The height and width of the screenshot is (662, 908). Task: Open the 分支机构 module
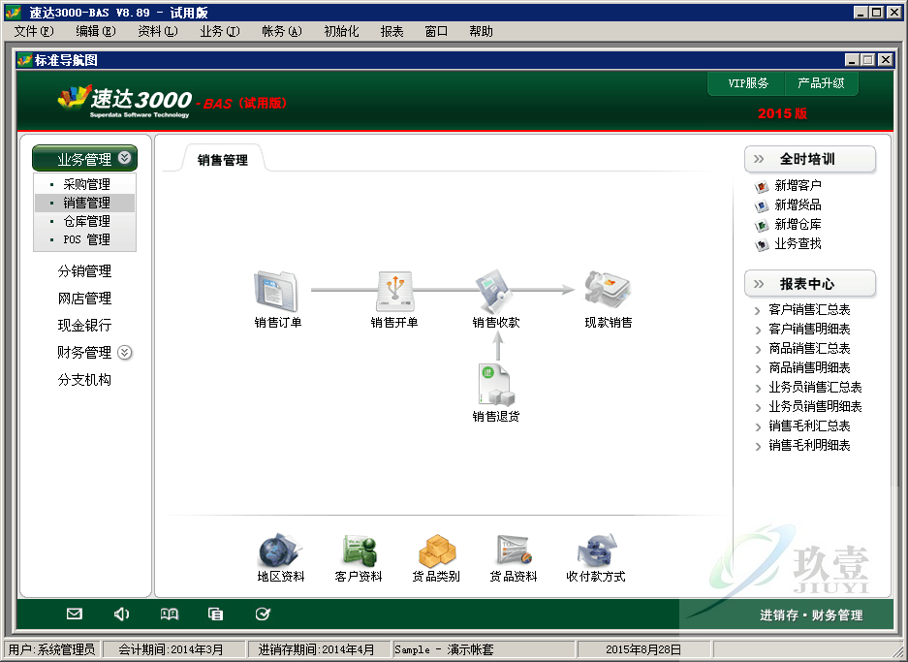click(x=84, y=379)
